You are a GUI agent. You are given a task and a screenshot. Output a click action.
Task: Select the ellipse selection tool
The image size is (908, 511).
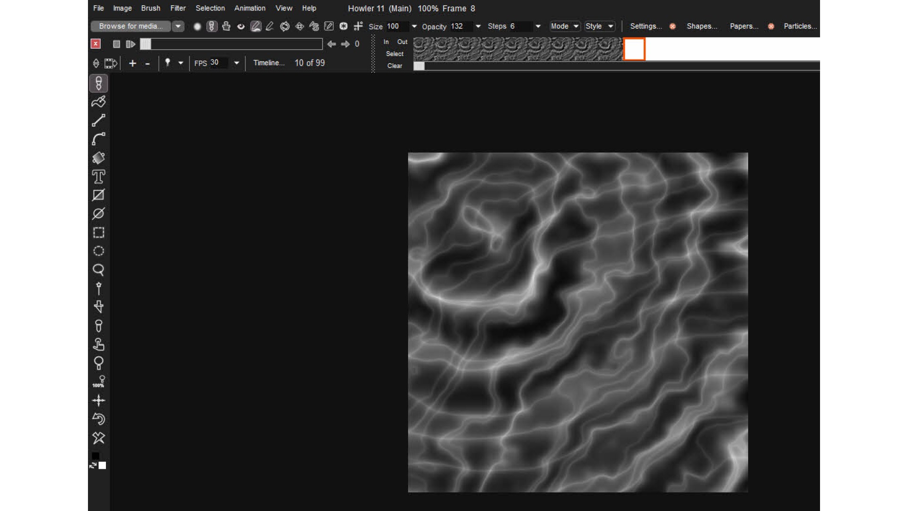pos(98,251)
